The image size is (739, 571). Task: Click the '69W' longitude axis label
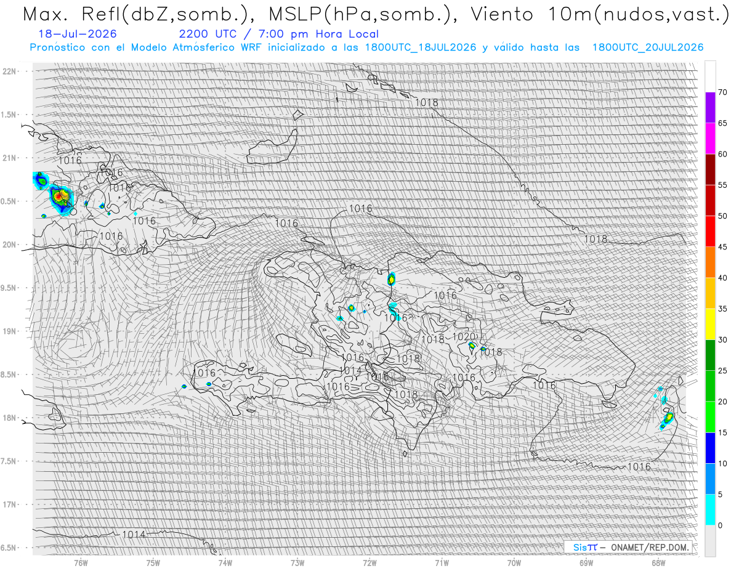coord(586,562)
